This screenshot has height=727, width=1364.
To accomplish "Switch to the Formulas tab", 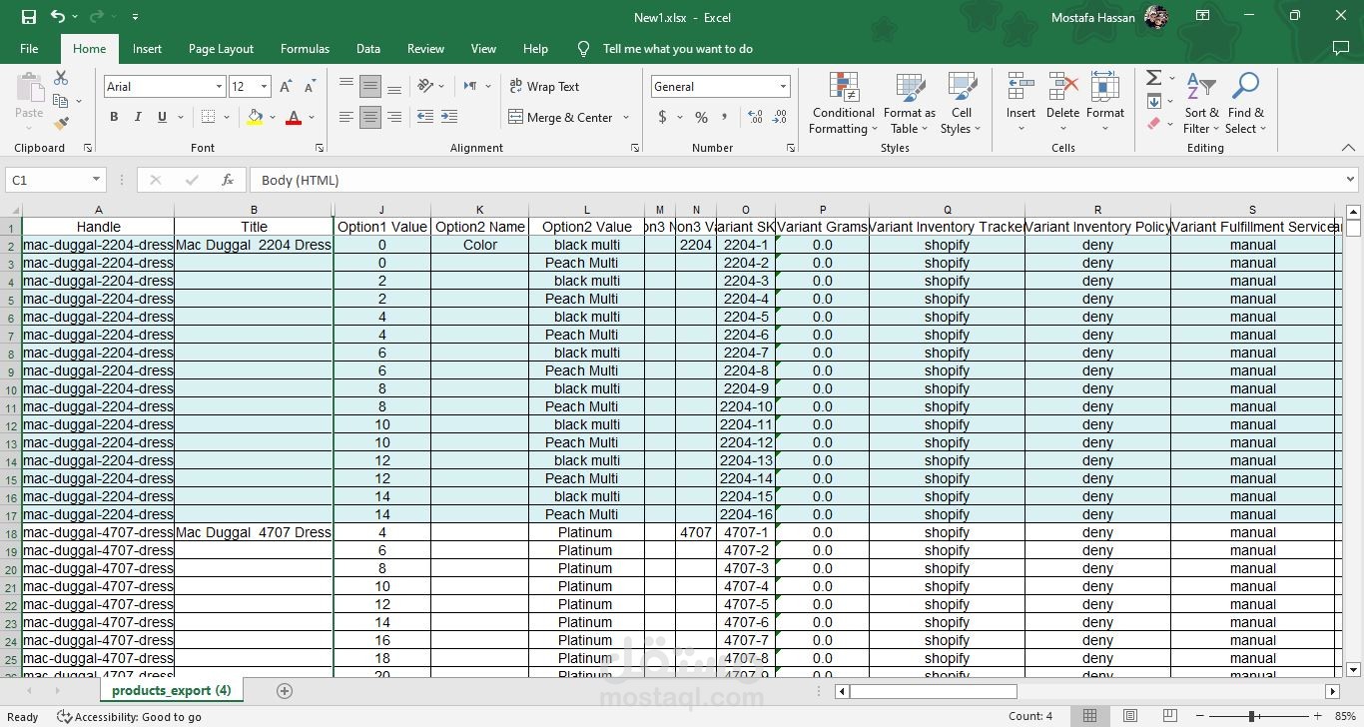I will pyautogui.click(x=305, y=48).
